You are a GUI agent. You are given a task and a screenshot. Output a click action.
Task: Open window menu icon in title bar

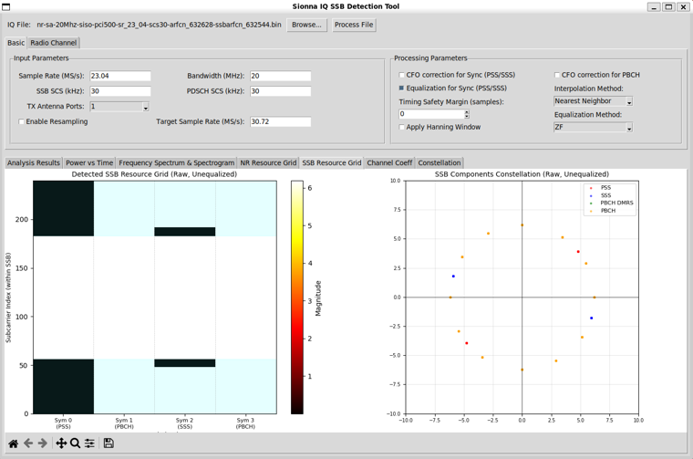click(x=6, y=6)
